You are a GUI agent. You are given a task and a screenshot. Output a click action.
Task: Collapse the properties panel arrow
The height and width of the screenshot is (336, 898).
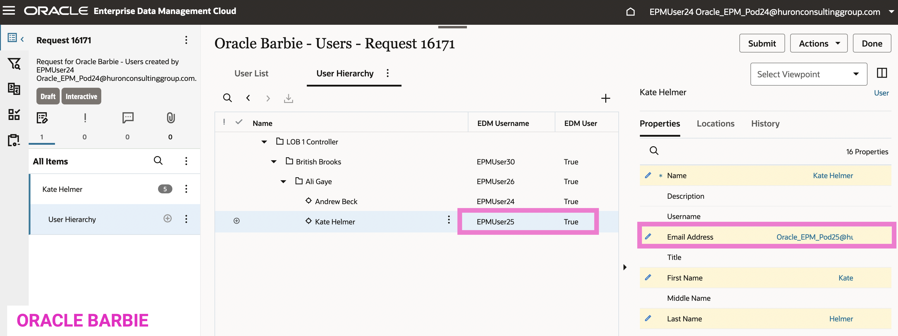point(625,267)
